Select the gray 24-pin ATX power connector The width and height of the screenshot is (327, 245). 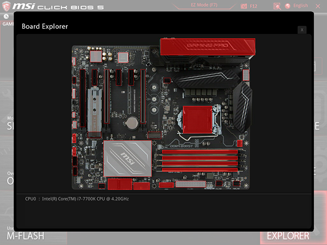pos(191,184)
